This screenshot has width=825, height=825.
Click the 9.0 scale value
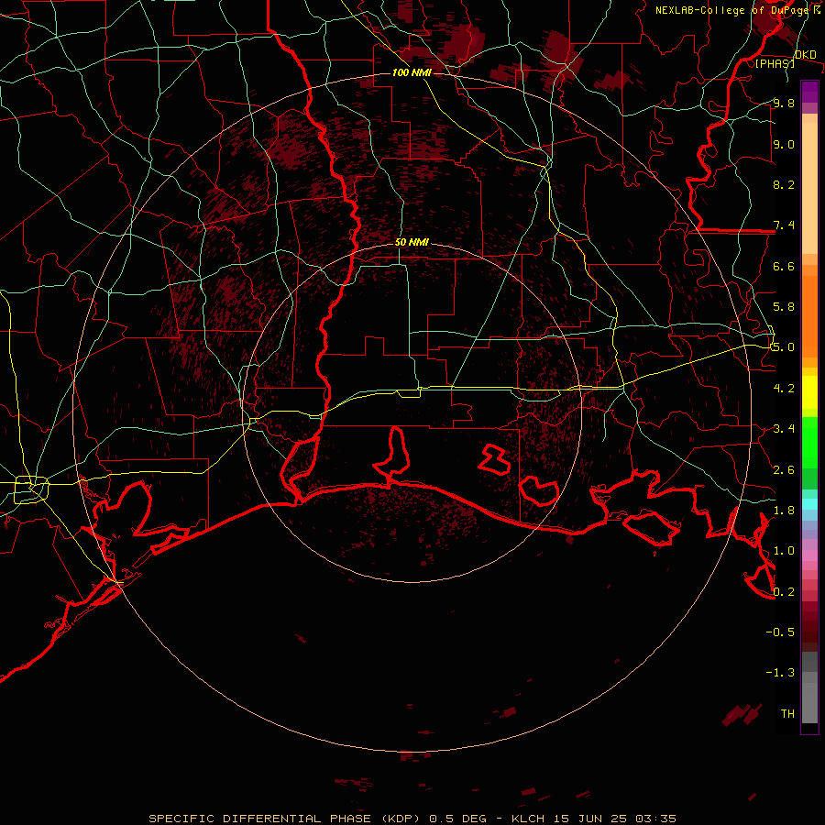784,145
